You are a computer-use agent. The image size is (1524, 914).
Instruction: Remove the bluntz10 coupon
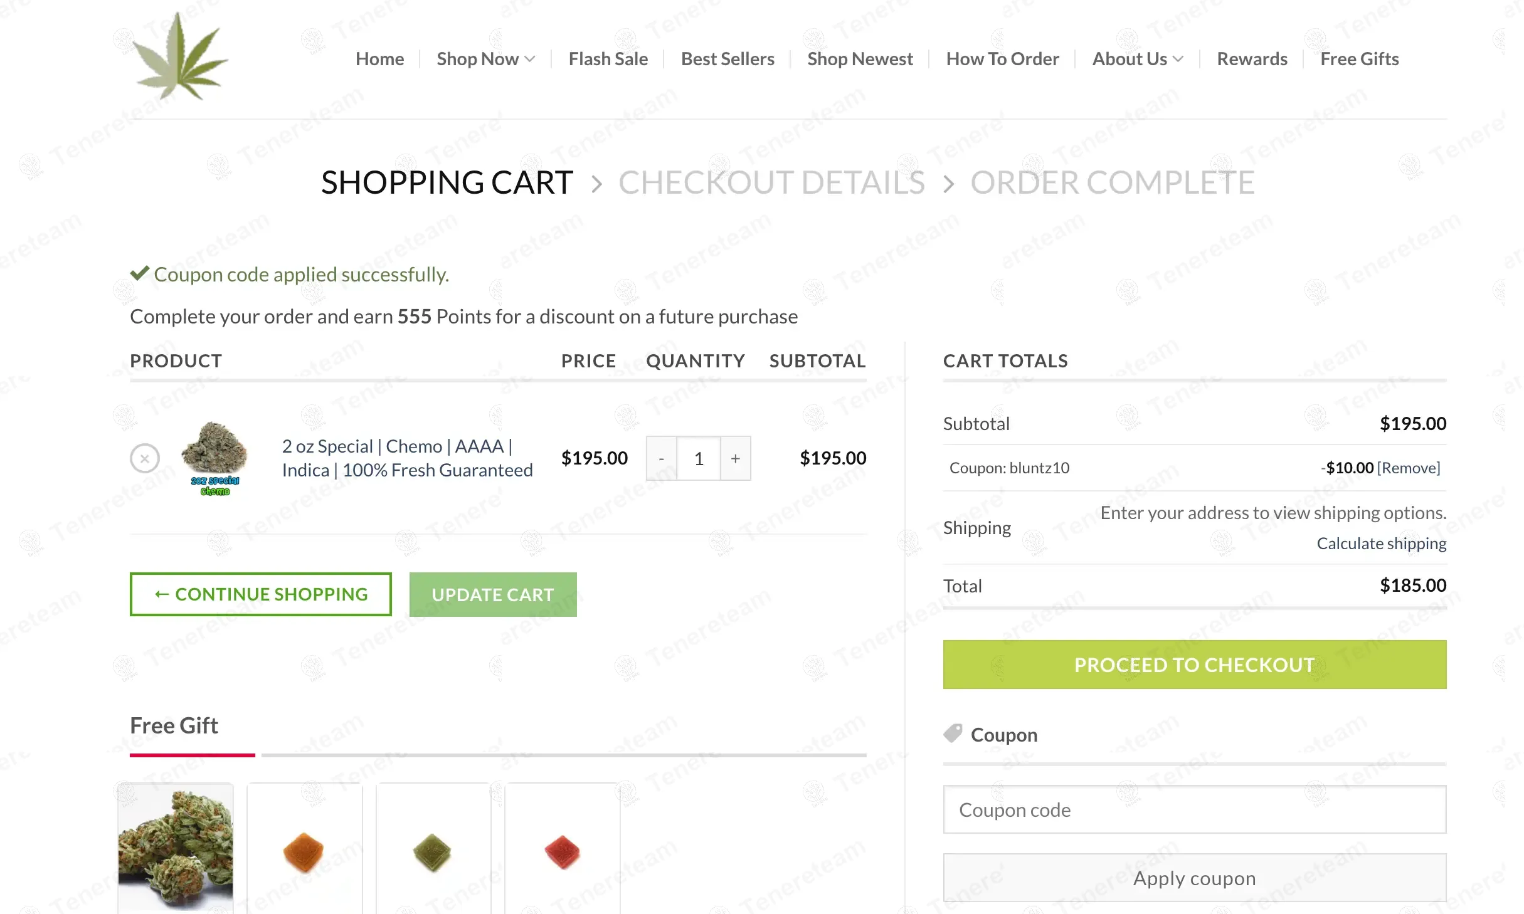pos(1408,468)
